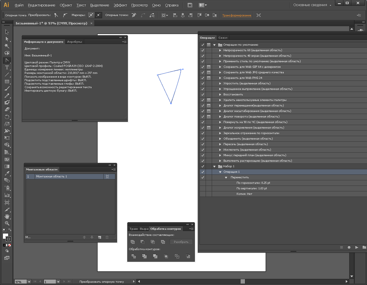Viewport: 367px width, 285px height.
Task: Play the selected action
Action: tap(357, 247)
